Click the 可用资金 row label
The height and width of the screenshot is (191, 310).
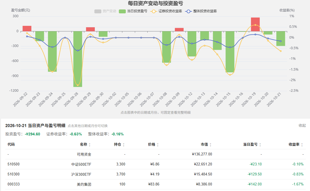(x=84, y=154)
